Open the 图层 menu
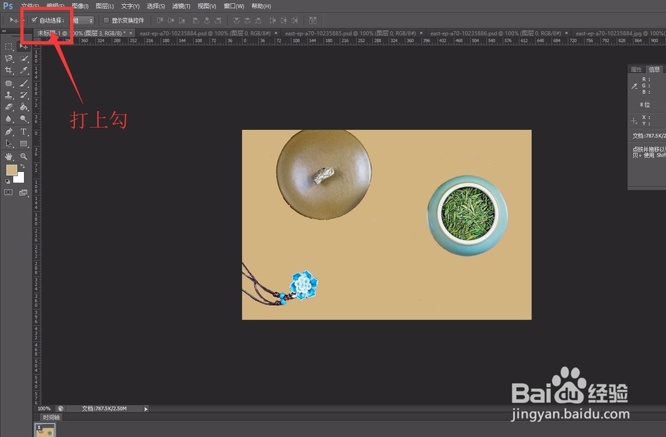The height and width of the screenshot is (437, 666). pos(105,6)
